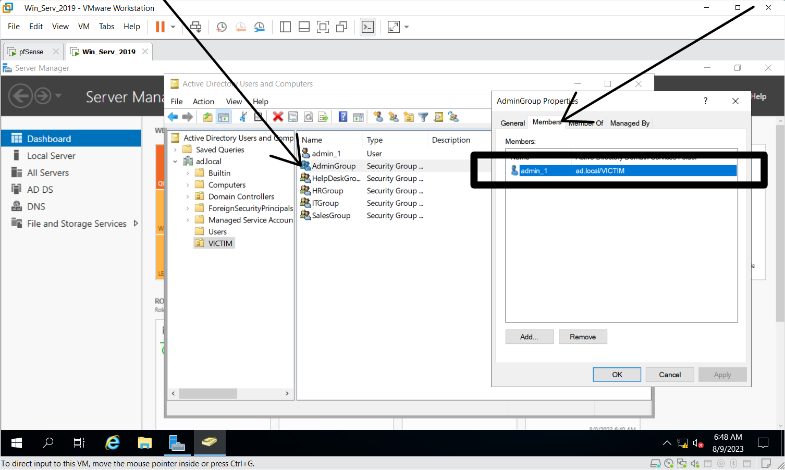Click the blue Back arrow in AD Users toolbar

pyautogui.click(x=173, y=117)
